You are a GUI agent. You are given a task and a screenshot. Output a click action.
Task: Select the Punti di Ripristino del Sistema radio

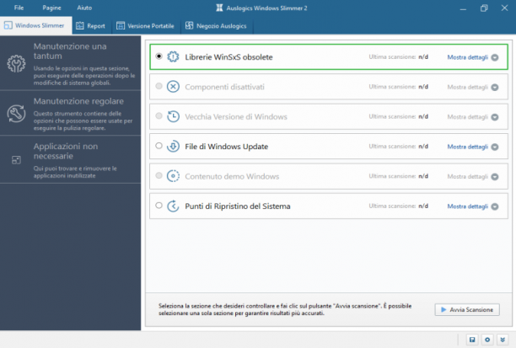[x=159, y=206]
